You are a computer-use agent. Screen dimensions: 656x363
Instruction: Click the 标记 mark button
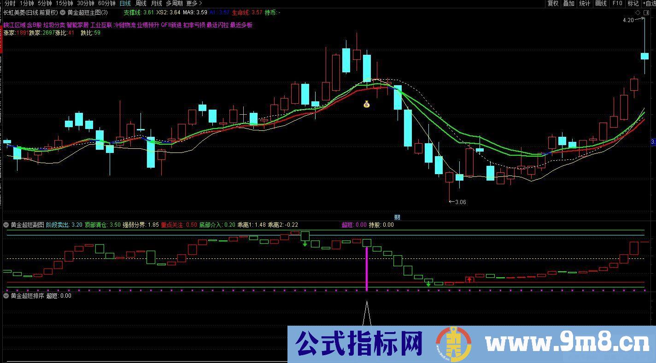(633, 3)
